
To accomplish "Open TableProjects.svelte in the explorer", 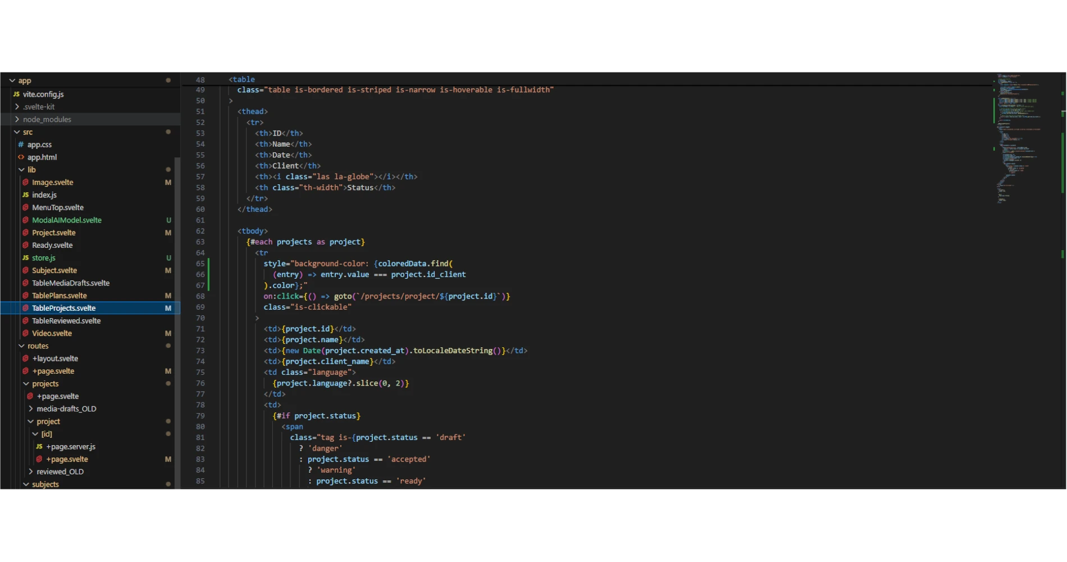I will [x=63, y=308].
